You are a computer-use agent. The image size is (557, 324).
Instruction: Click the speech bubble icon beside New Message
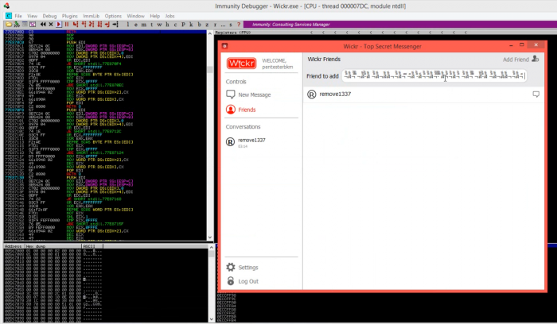coord(231,94)
